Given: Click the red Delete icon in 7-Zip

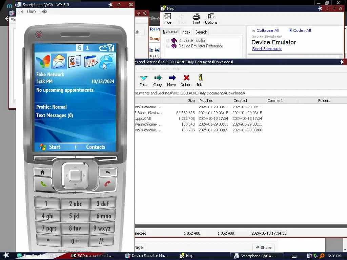Looking at the screenshot, I should pyautogui.click(x=186, y=81).
